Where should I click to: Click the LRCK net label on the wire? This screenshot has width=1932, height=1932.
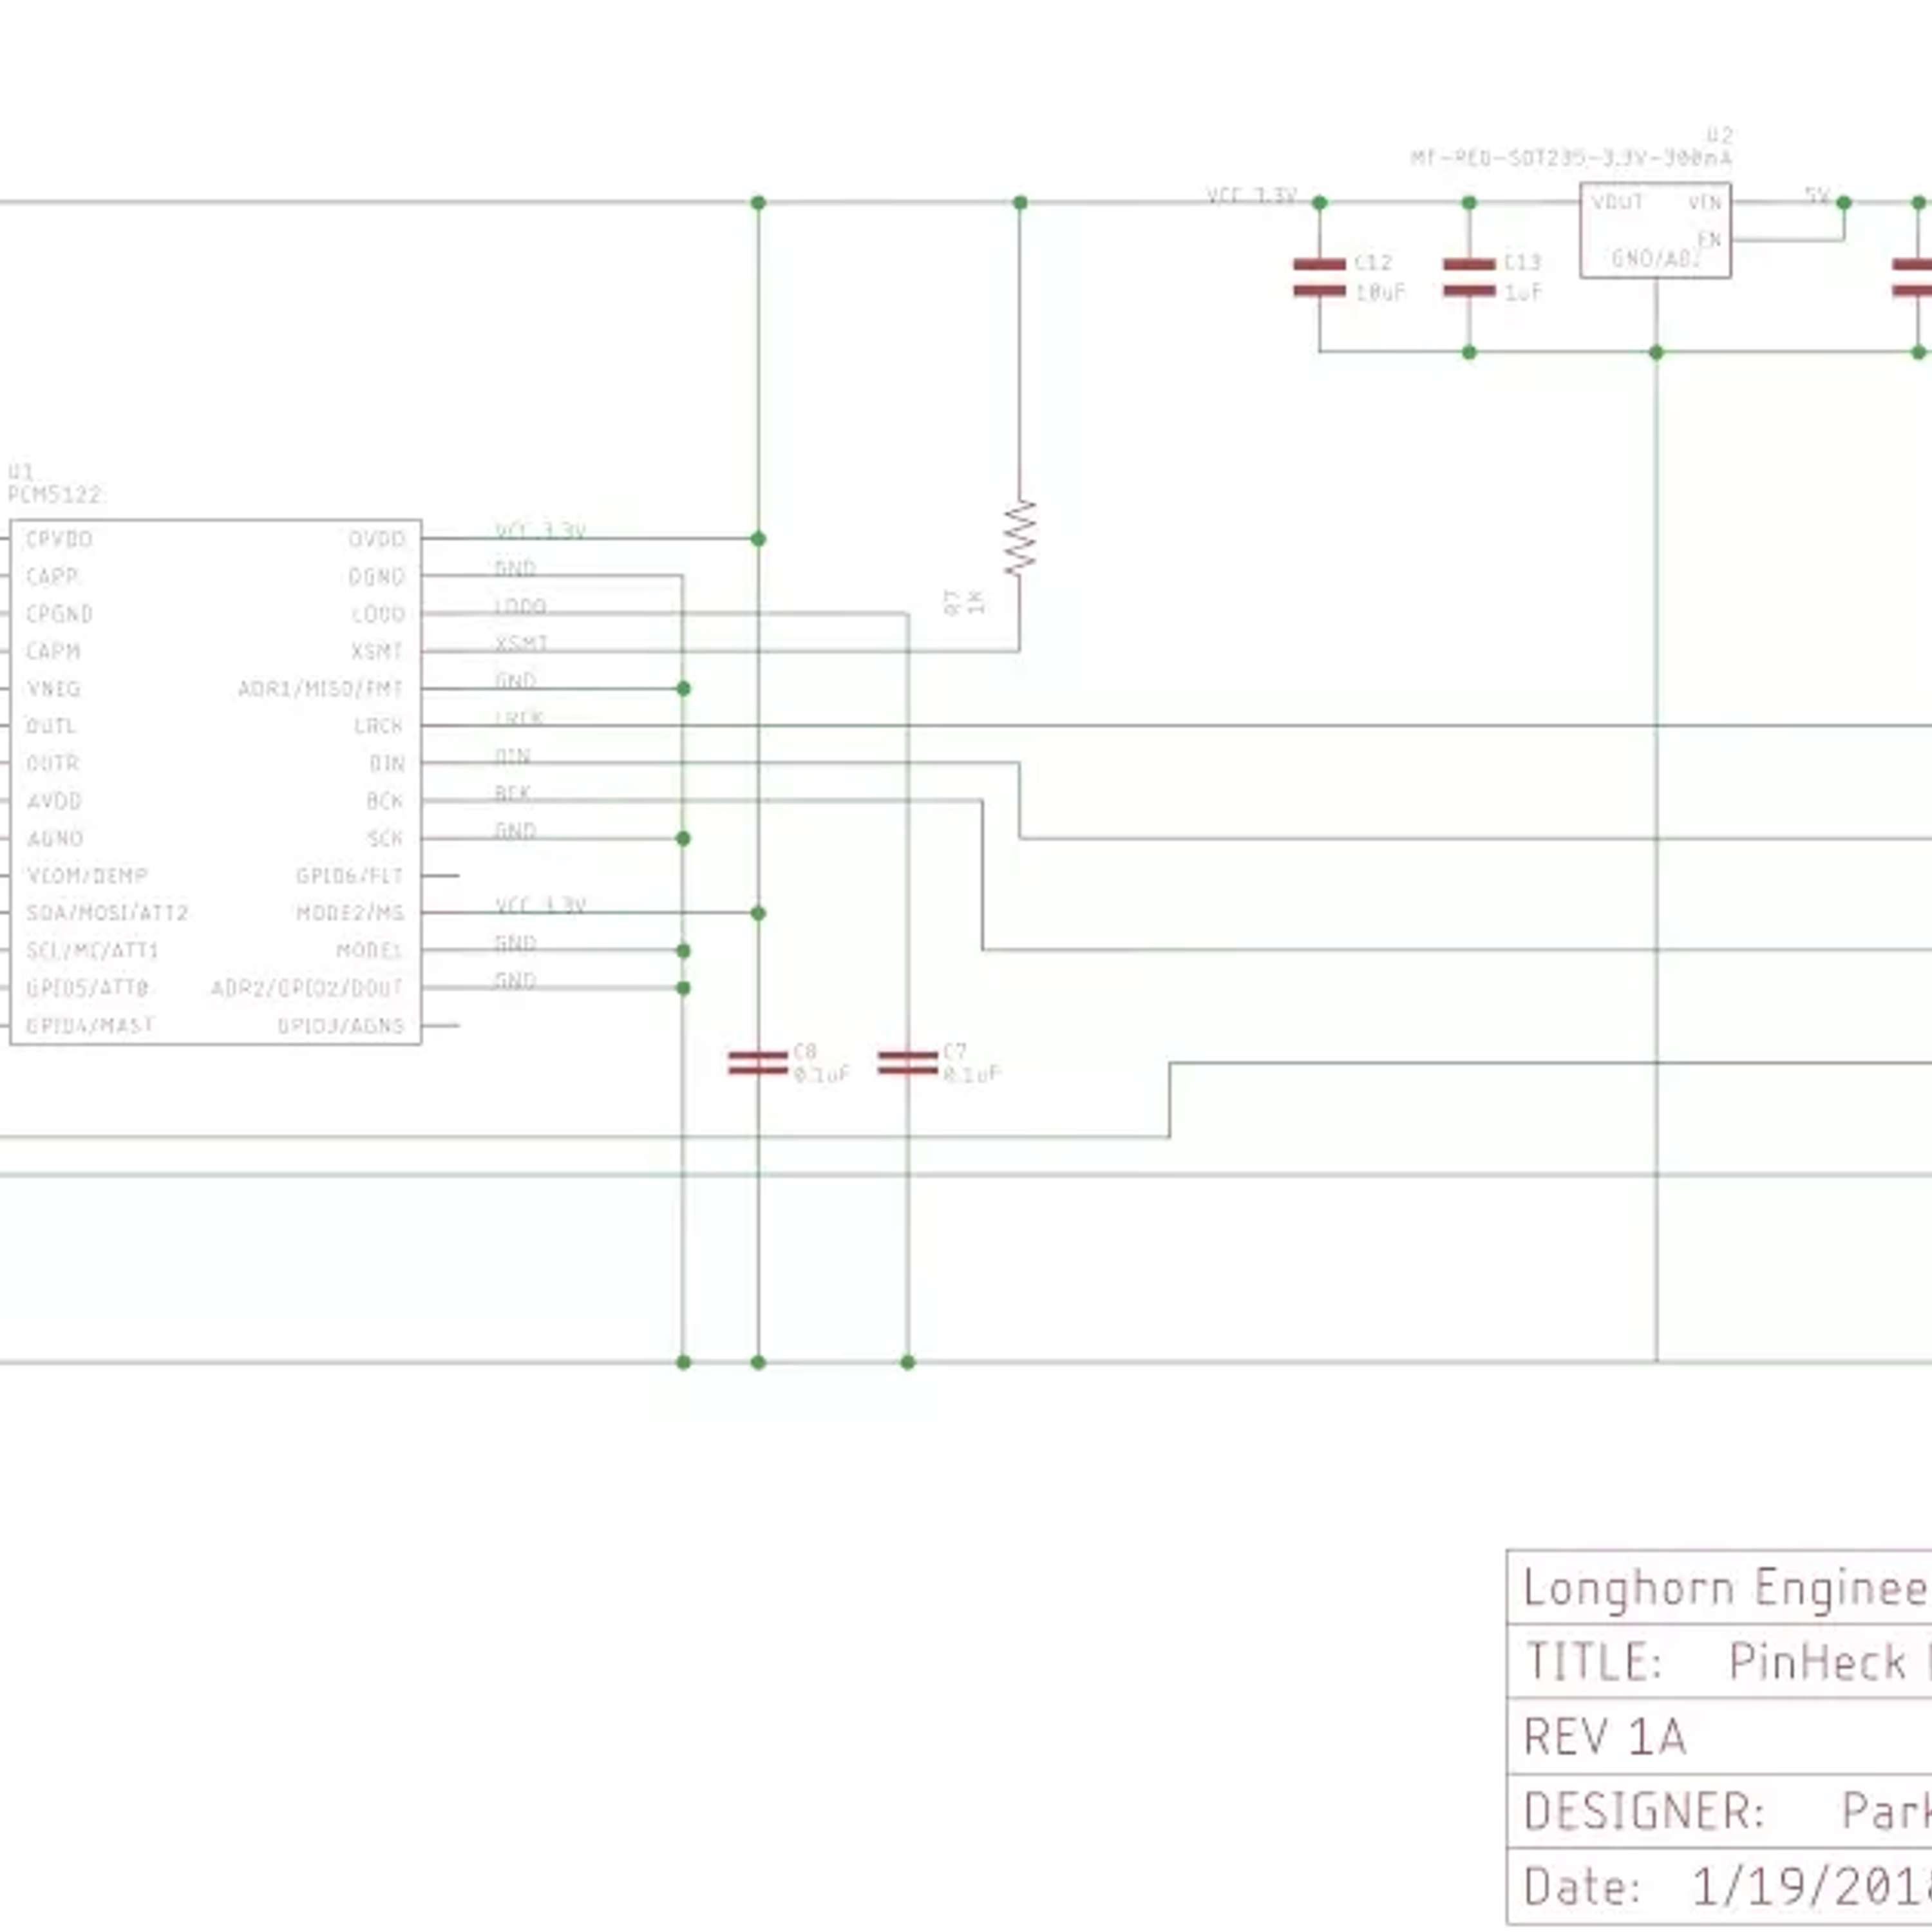click(x=519, y=718)
